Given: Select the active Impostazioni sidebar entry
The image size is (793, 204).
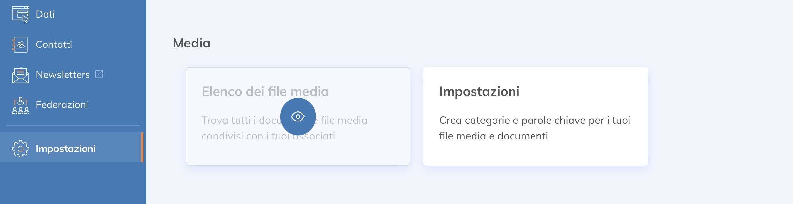Looking at the screenshot, I should click(66, 148).
